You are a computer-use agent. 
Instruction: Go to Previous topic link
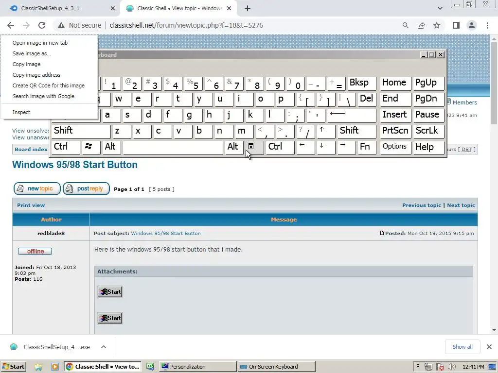(422, 205)
